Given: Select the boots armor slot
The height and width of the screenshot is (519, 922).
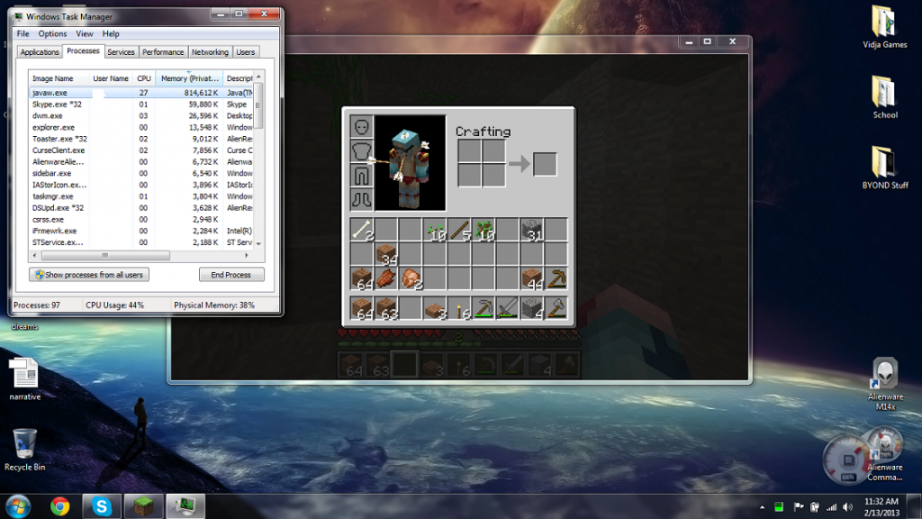Looking at the screenshot, I should click(x=362, y=199).
